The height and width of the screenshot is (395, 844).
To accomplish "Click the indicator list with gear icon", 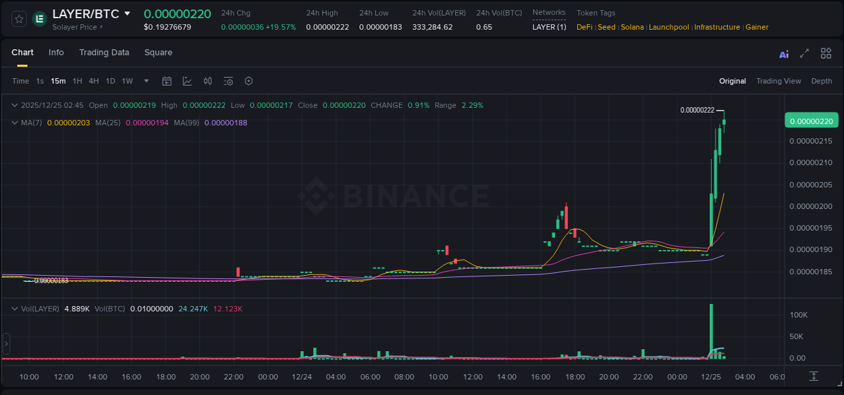I will pyautogui.click(x=228, y=81).
